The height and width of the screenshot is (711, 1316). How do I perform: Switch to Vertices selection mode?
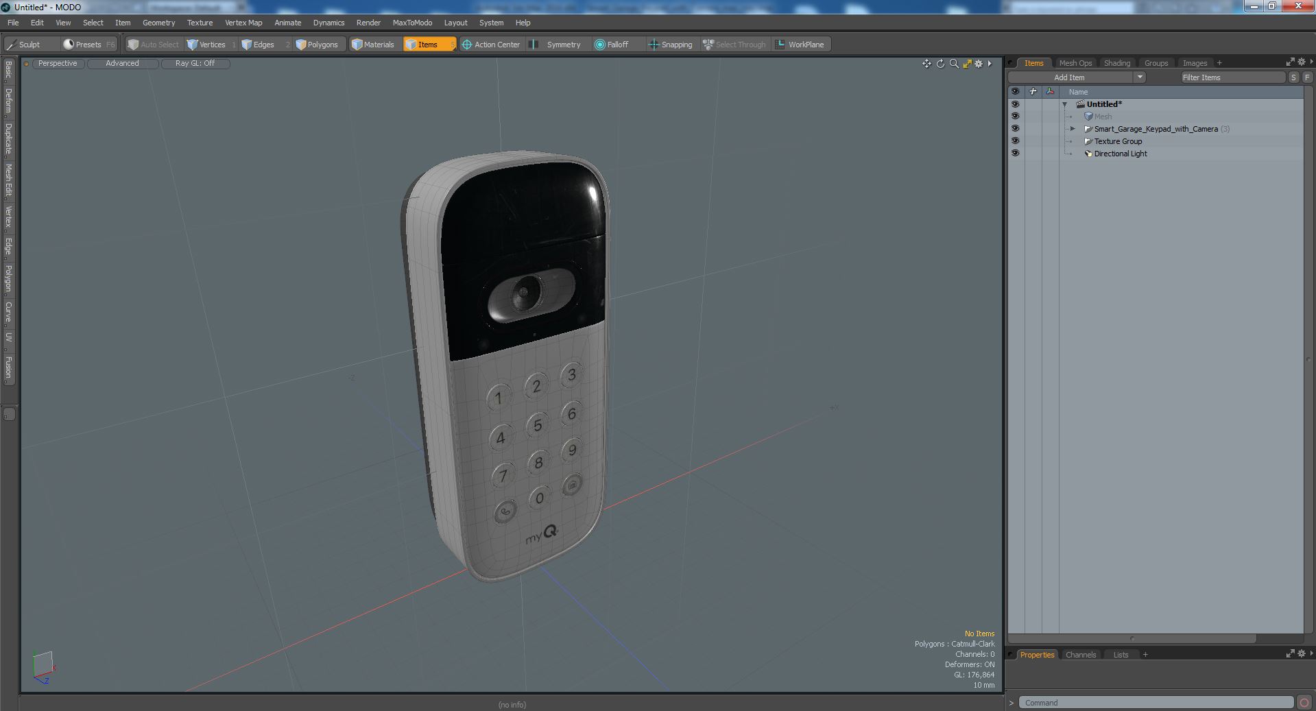tap(212, 45)
